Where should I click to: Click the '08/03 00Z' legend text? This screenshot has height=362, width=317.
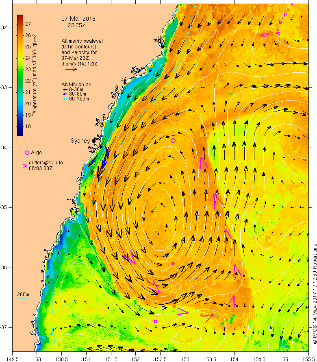(x=41, y=168)
